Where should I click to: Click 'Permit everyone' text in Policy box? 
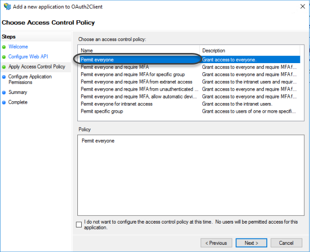(x=98, y=141)
